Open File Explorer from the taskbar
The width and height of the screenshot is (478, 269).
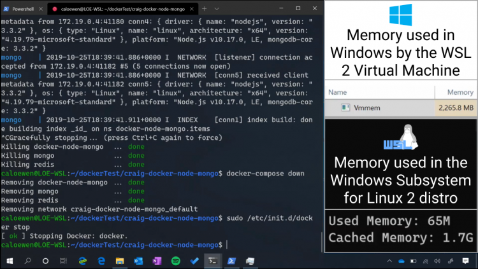[x=119, y=261]
